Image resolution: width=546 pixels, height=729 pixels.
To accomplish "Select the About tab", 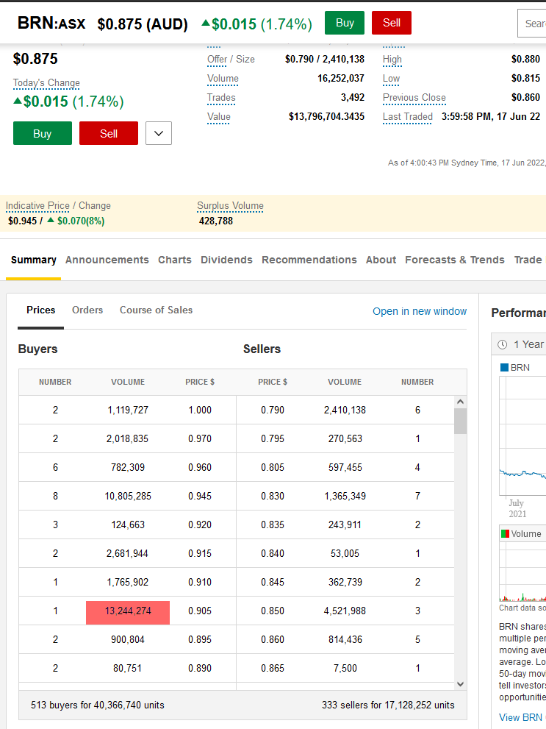I will coord(381,260).
